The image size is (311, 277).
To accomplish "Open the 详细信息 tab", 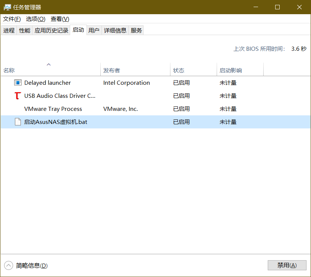I will coord(115,31).
